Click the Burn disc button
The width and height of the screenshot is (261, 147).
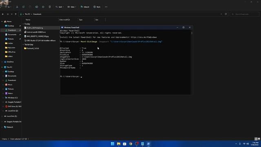97,7
